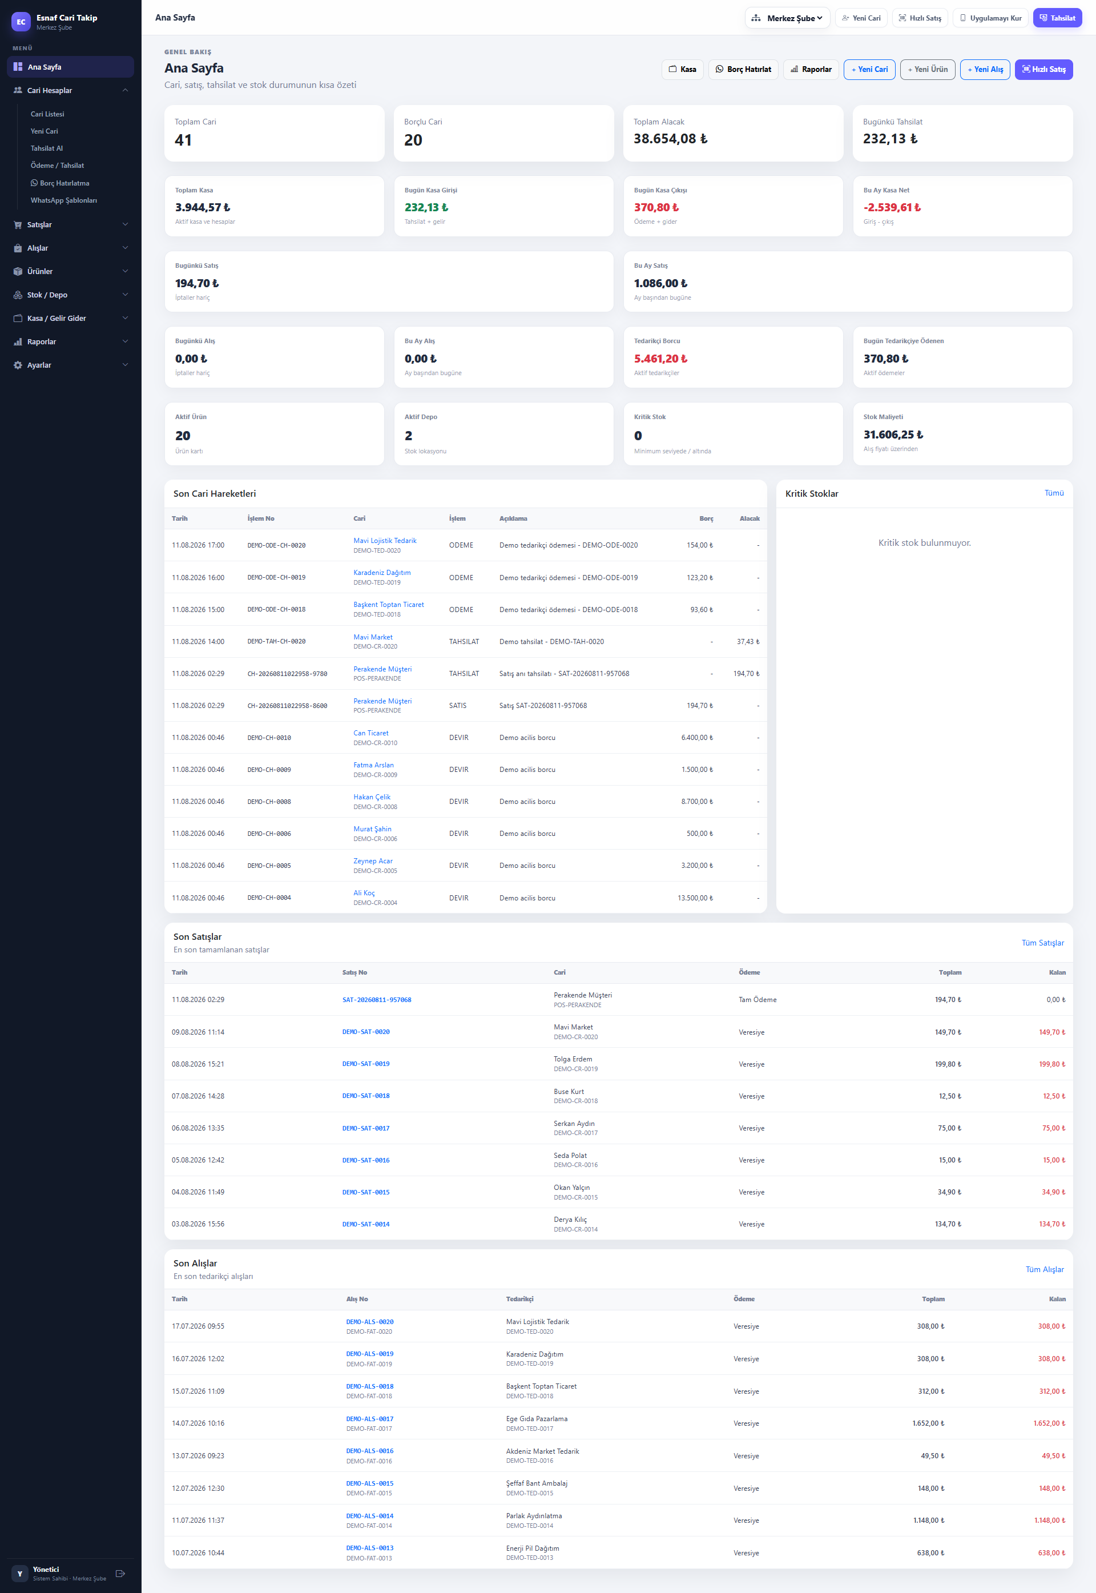1096x1593 pixels.
Task: Open Tümü link in Kritik Stoklar
Action: click(1053, 493)
